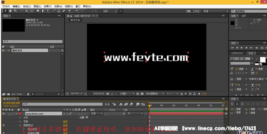Select the Rotation tool
The width and height of the screenshot is (267, 134).
[22, 11]
